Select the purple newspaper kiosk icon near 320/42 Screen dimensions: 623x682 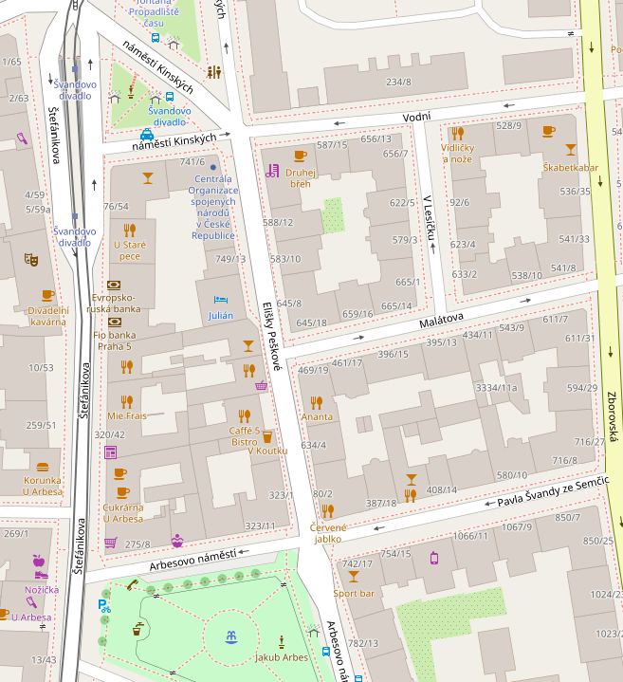point(110,452)
